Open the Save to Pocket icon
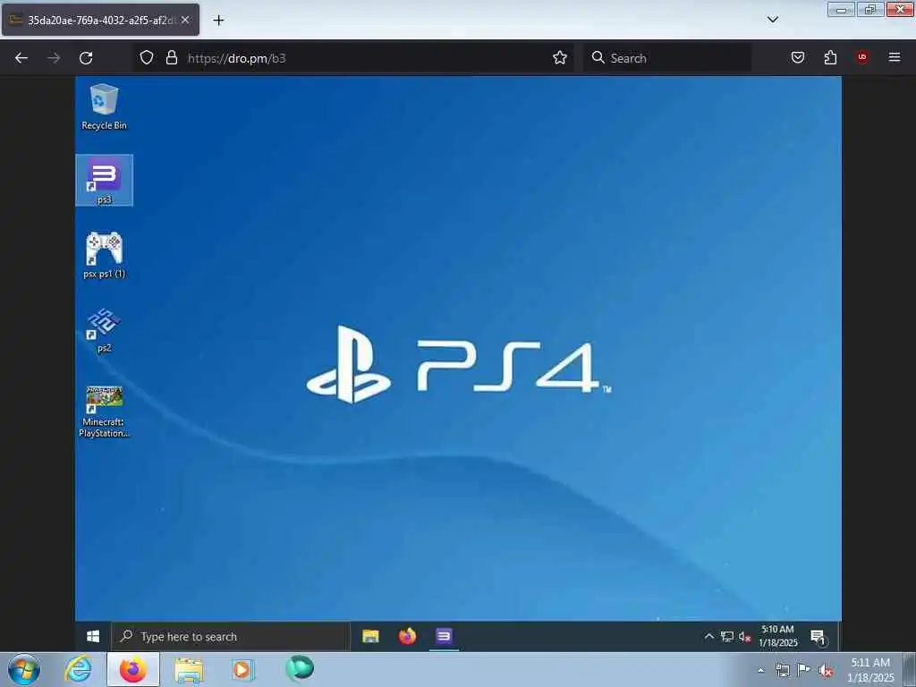916x687 pixels. pyautogui.click(x=797, y=58)
